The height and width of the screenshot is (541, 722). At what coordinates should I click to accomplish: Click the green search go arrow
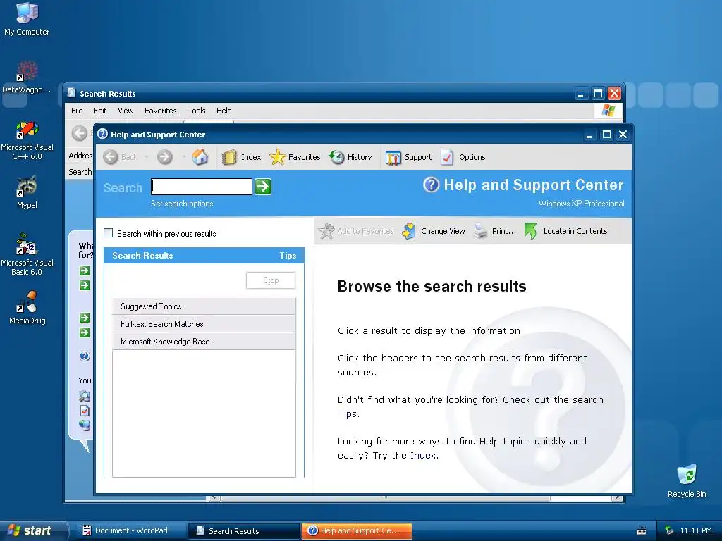click(263, 186)
